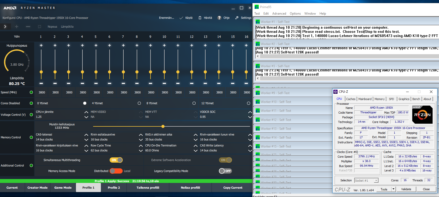Click the CPU-Z window title icon

point(335,91)
